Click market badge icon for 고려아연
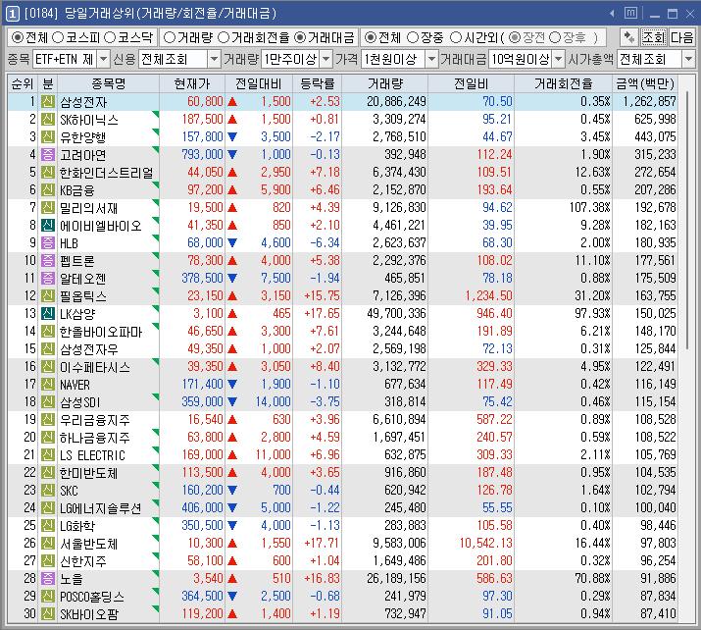The width and height of the screenshot is (701, 630). pyautogui.click(x=48, y=155)
